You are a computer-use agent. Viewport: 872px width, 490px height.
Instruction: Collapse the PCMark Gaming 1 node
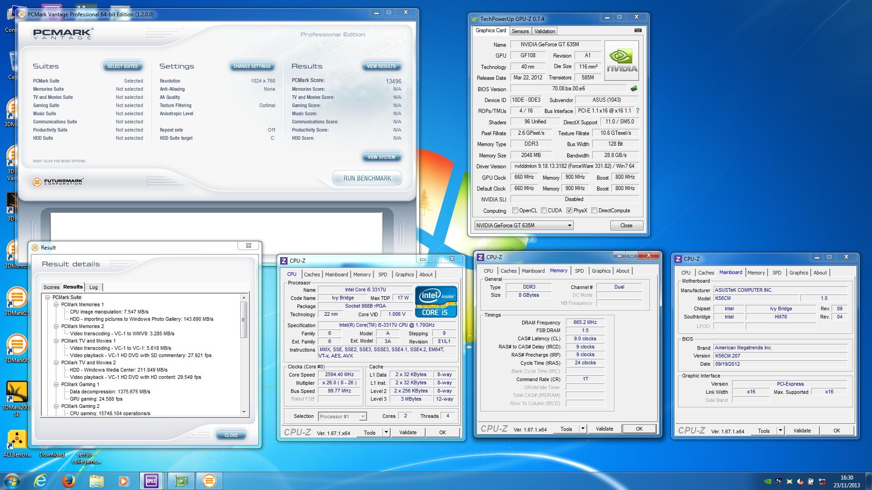(56, 385)
